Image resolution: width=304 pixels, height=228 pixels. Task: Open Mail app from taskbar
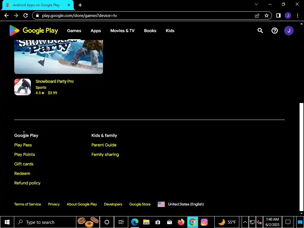click(x=170, y=222)
